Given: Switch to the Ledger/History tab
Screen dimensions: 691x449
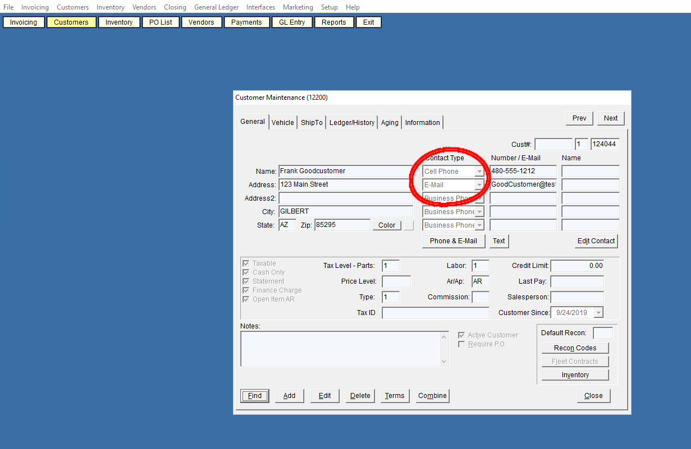Looking at the screenshot, I should [352, 123].
